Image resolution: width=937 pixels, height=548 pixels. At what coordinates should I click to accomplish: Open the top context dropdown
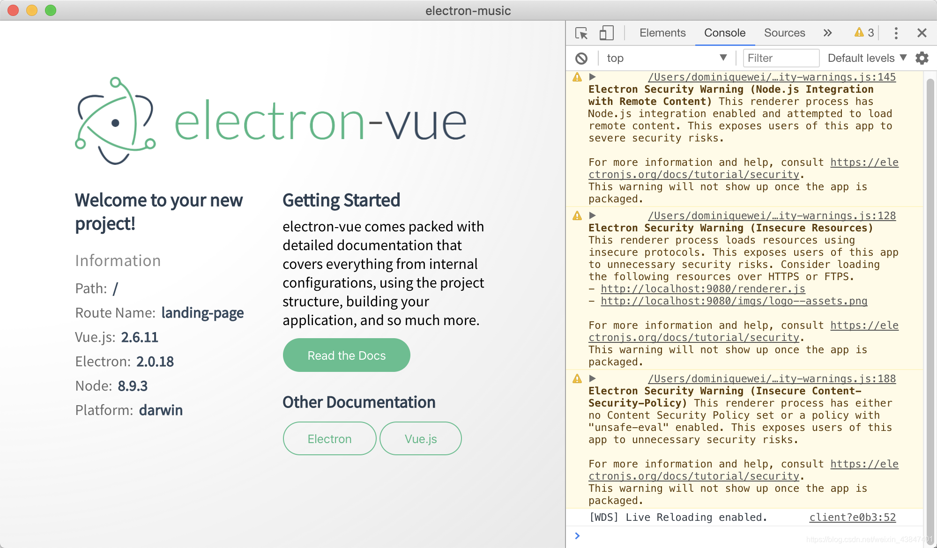(666, 58)
